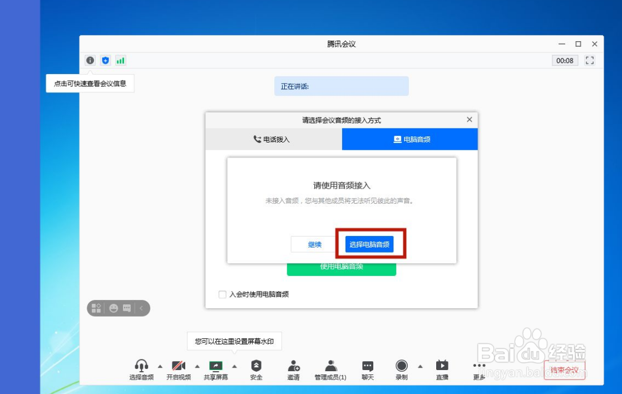
Task: Click the 您可以在这里设置屏幕水印 tooltip
Action: 234,341
